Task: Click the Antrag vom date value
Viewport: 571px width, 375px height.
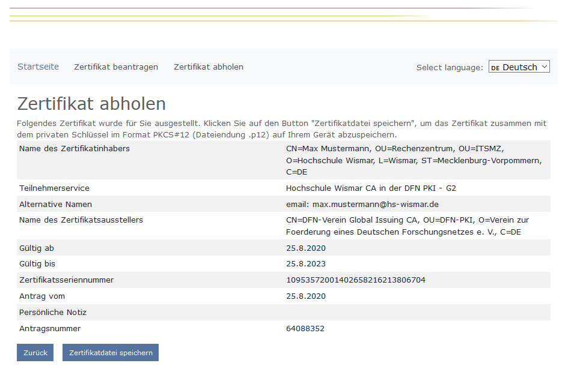Action: point(306,296)
